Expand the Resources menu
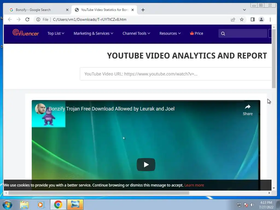Screen dimensions: 280x210 pyautogui.click(x=170, y=33)
